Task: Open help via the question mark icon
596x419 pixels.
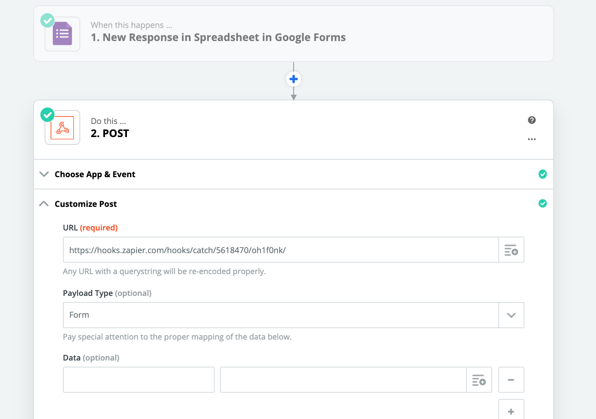Action: 531,120
